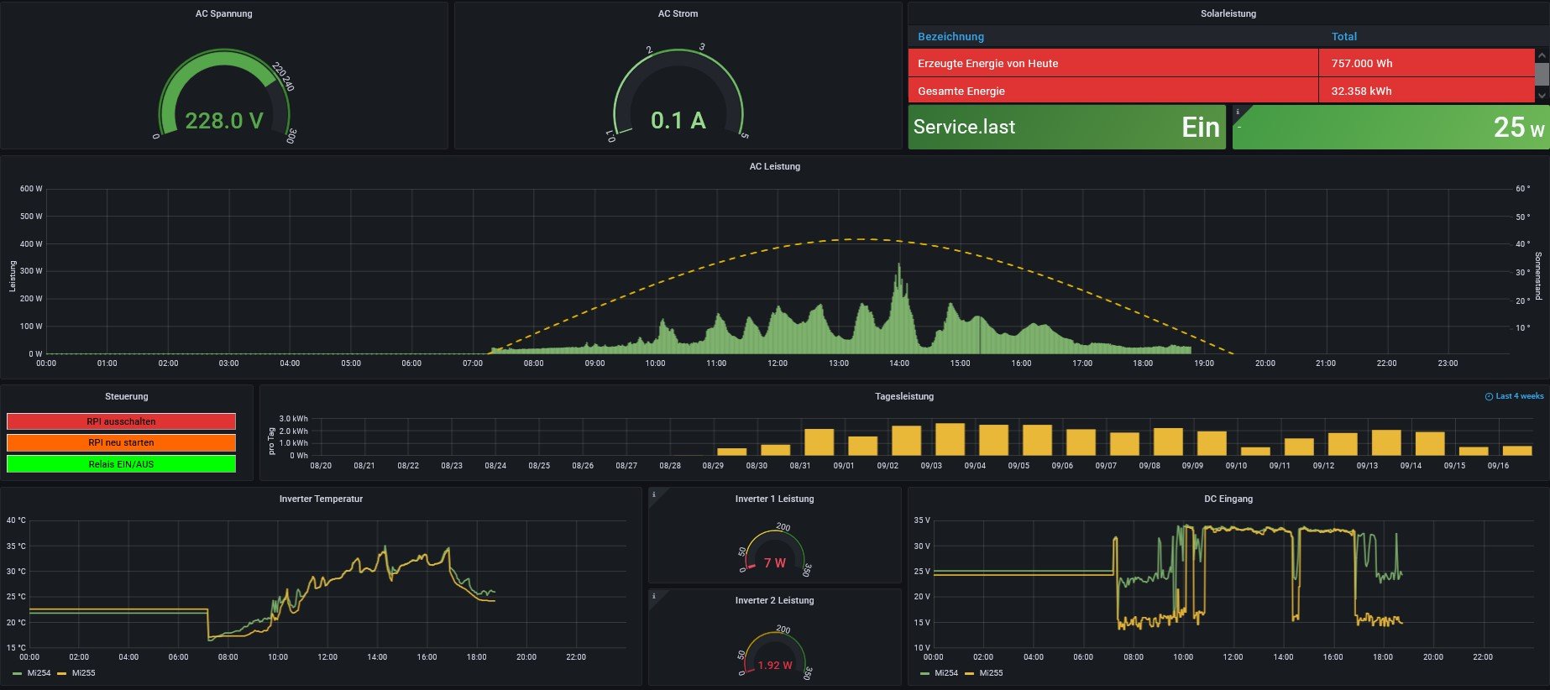The width and height of the screenshot is (1550, 690).
Task: Click info icon on Inverter 1 Leistung panel
Action: point(654,494)
